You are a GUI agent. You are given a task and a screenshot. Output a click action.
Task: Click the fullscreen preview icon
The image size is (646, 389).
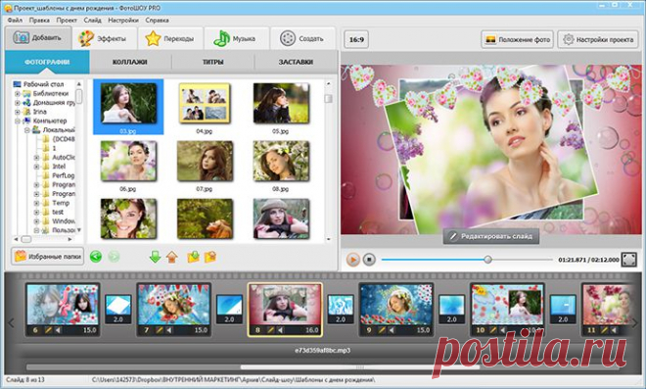[x=628, y=260]
